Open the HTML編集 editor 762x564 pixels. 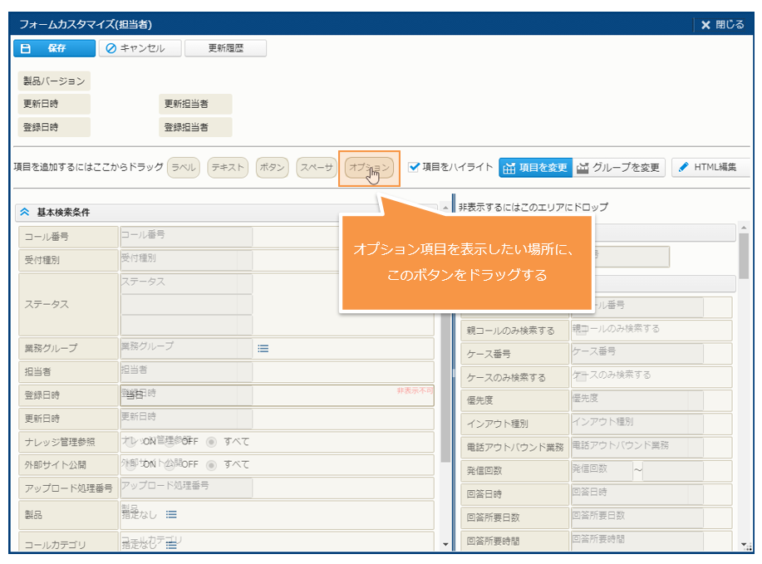tap(709, 168)
